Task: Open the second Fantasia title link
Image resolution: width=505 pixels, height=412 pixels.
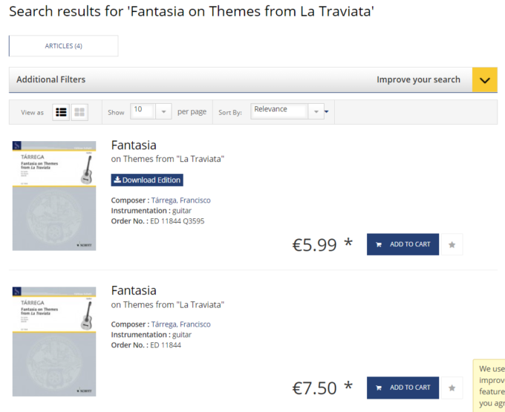Action: 134,290
